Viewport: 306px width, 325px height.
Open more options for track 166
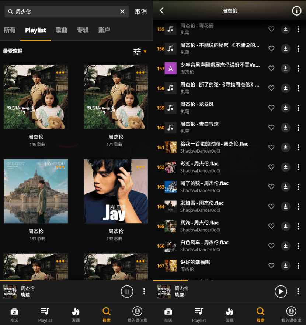coord(298,246)
